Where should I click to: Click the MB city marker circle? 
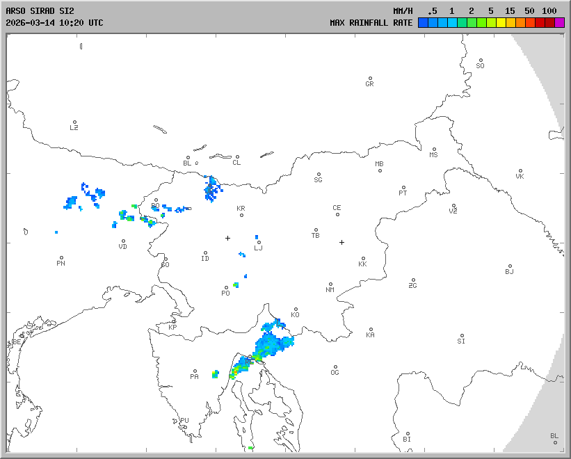(x=380, y=170)
